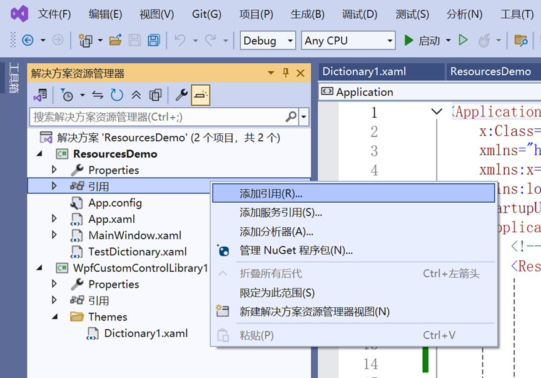Toggle the preview selected items button
The image size is (541, 378).
tap(201, 95)
